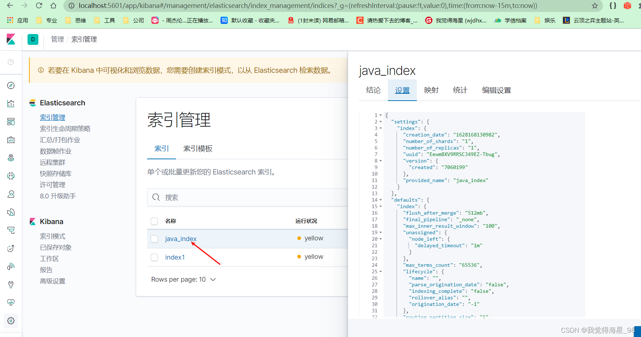Open Visualize chart icon in sidebar
This screenshot has width=641, height=337.
coord(11,104)
